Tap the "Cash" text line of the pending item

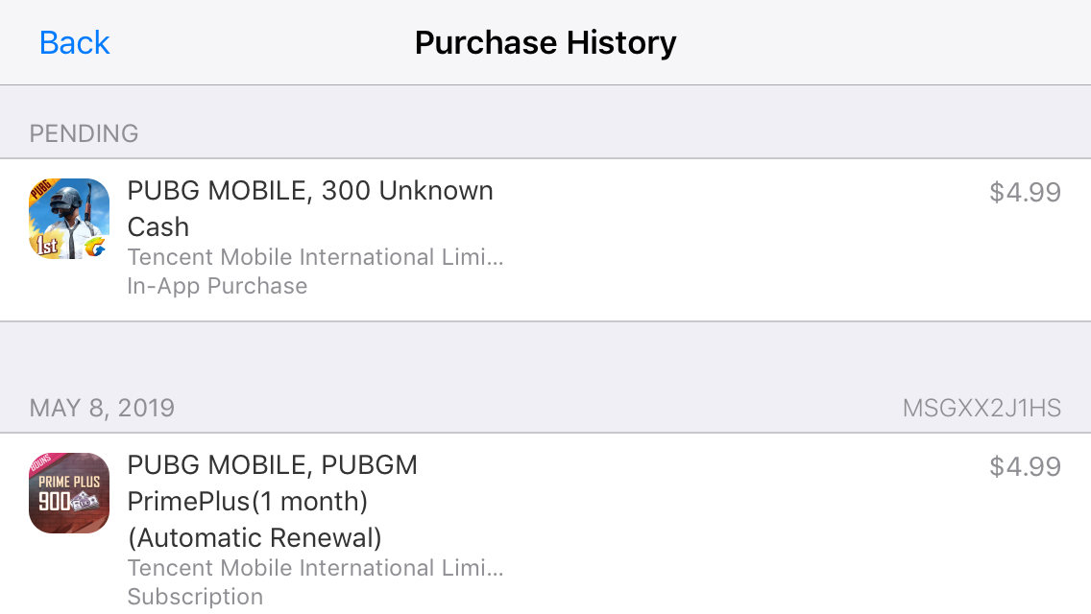158,227
